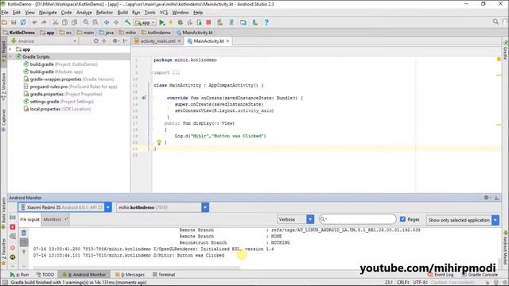Toggle soft-wrap button in logcat sidebar
Image resolution: width=509 pixels, height=286 pixels.
click(x=24, y=242)
